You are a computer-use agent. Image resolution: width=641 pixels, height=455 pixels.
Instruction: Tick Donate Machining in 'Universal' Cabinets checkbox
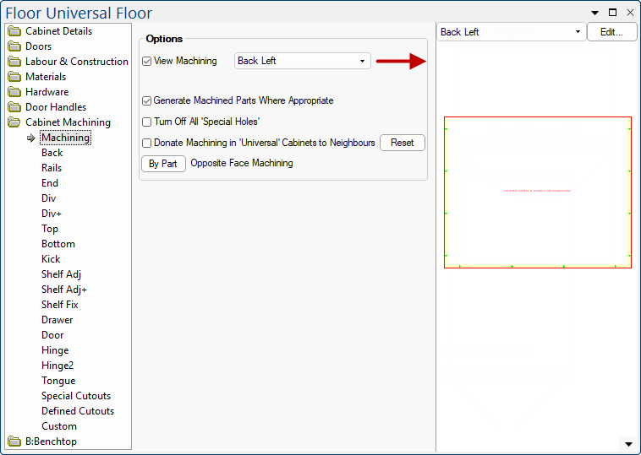147,143
